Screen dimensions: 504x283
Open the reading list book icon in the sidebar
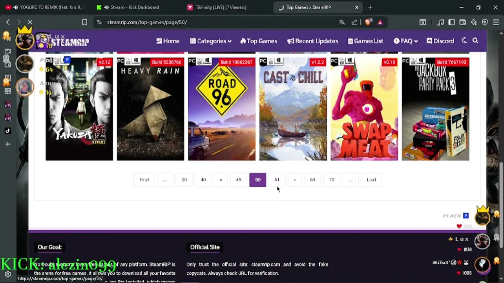tap(8, 91)
